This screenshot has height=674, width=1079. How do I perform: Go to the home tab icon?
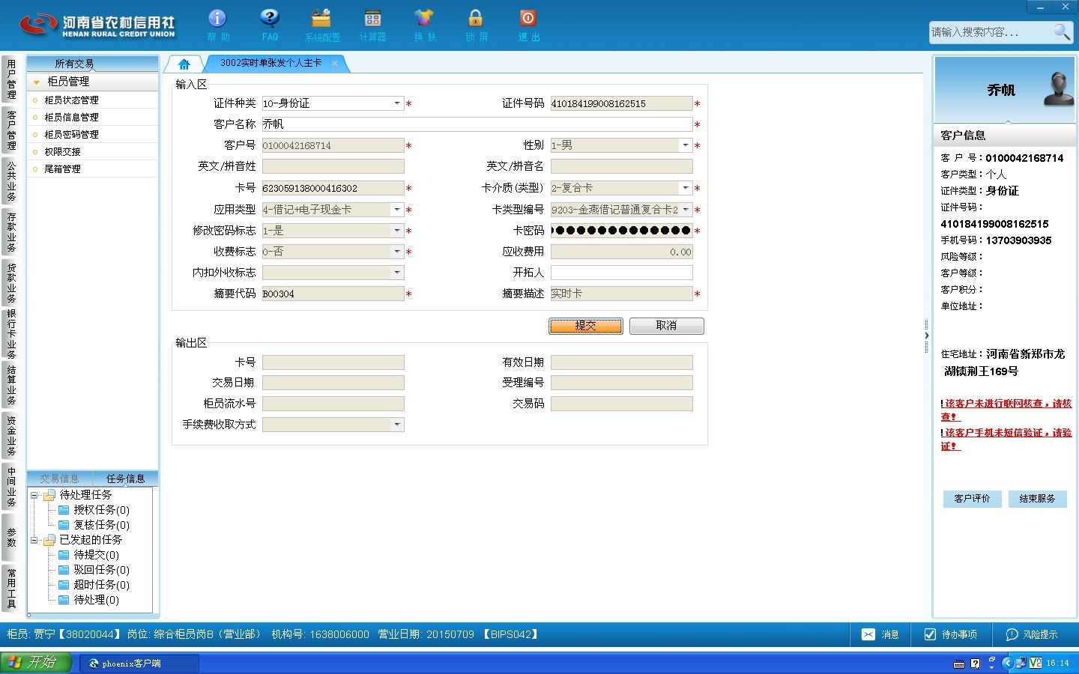point(184,64)
